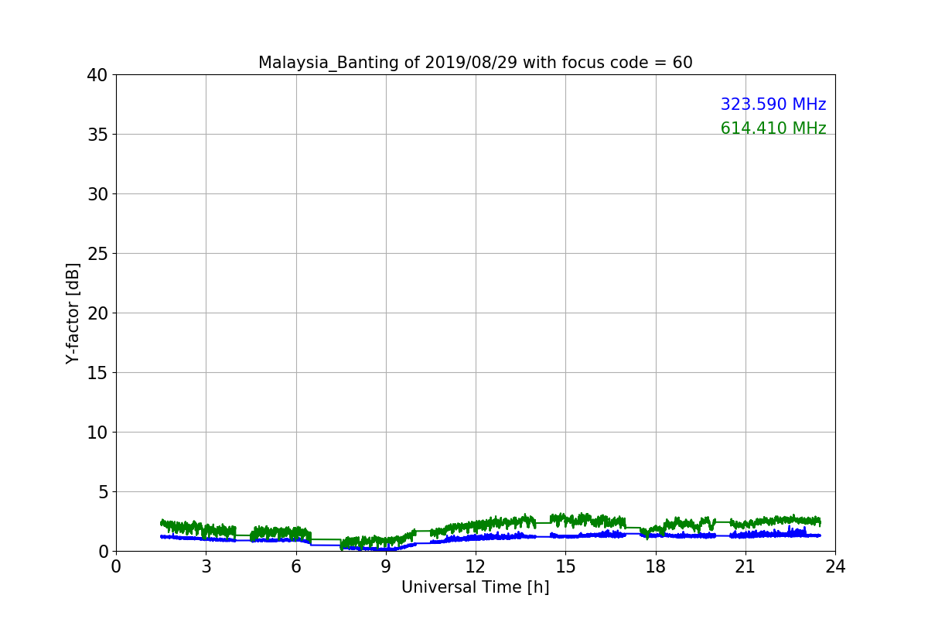Viewport: 928px width, 619px height.
Task: Click the y-axis tick label 5
Action: pos(102,492)
